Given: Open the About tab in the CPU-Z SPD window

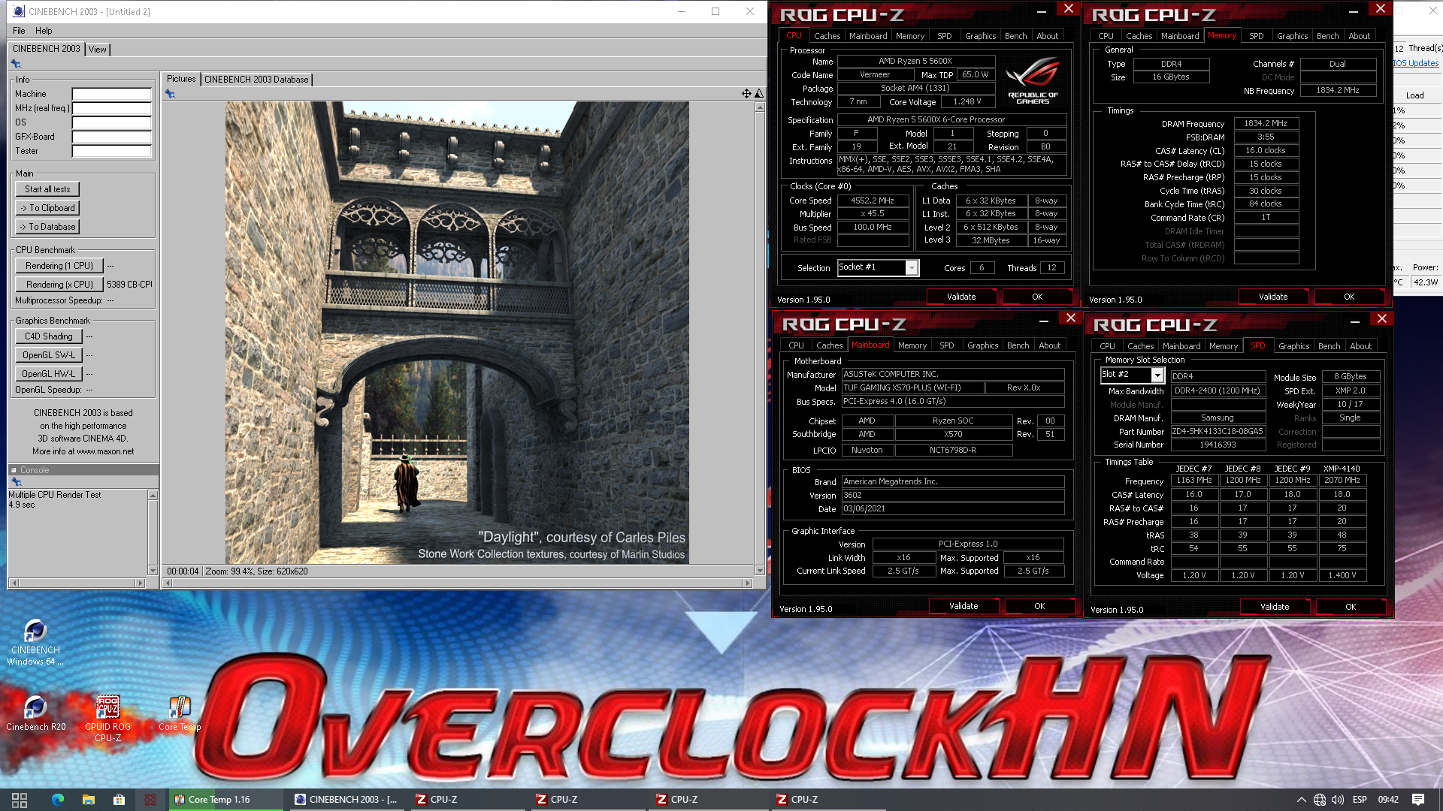Looking at the screenshot, I should coord(1360,346).
